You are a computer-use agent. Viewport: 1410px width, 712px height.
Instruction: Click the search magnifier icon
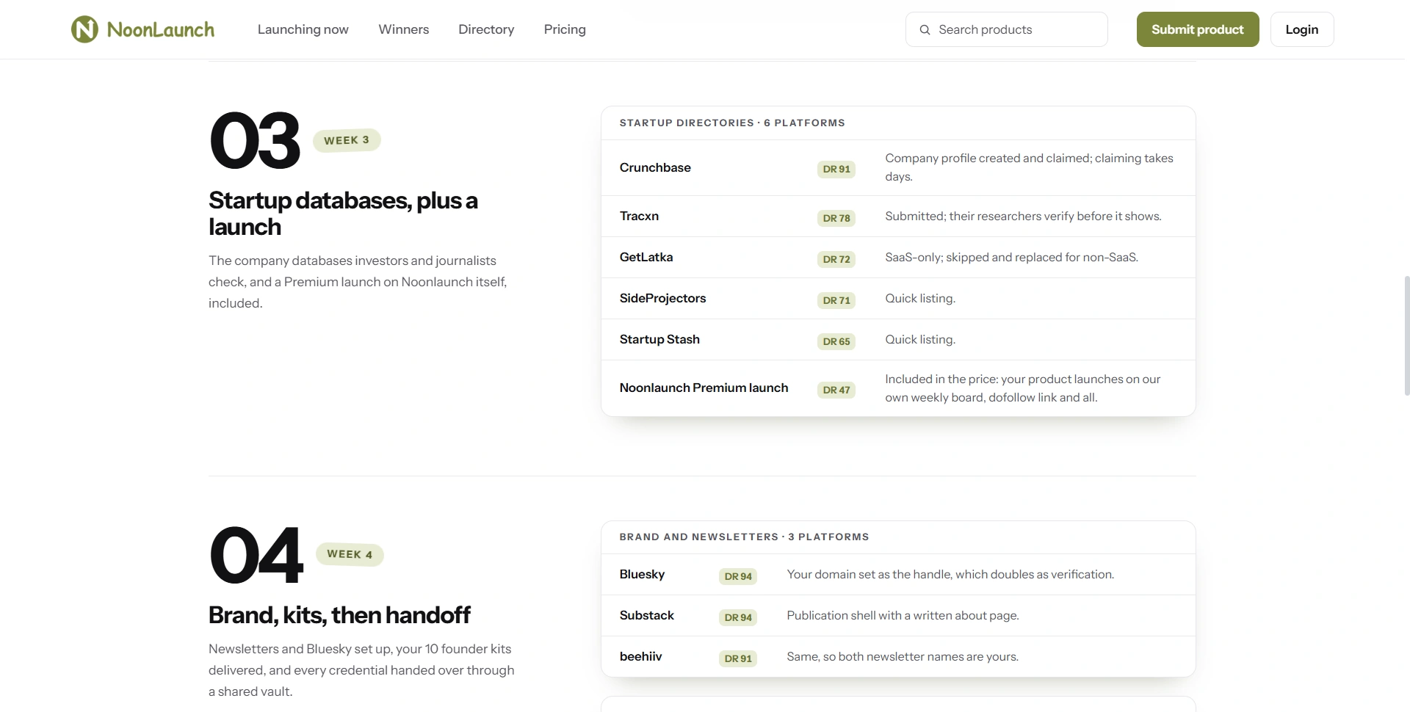point(925,29)
